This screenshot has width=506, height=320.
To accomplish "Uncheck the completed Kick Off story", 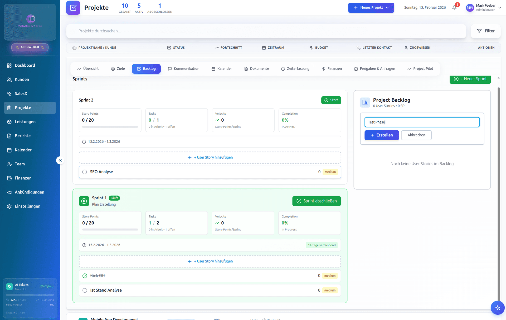I will coord(85,275).
